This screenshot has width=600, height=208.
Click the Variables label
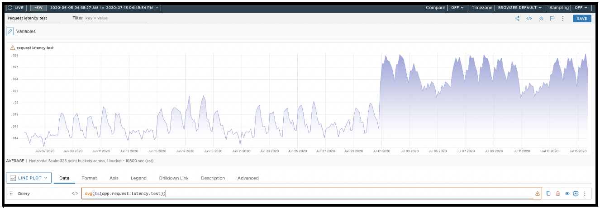pos(26,32)
